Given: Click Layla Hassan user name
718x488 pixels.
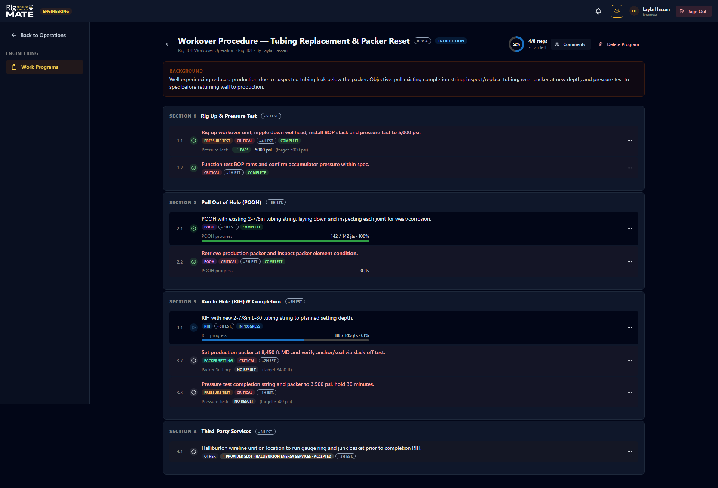Looking at the screenshot, I should (656, 9).
